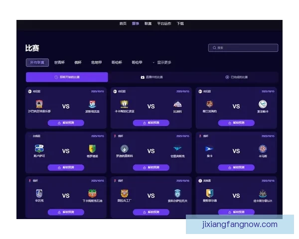
Task: Click the 格罗德诺 yellow shield logo
Action: point(92,148)
